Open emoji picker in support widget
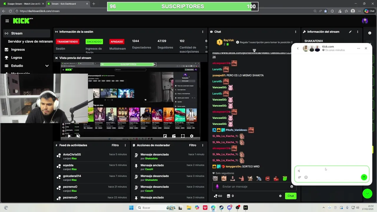377x212 pixels. tap(306, 177)
